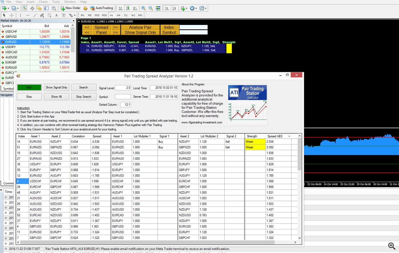Select the cursor arrow tool
This screenshot has width=399, height=253.
click(x=4, y=15)
